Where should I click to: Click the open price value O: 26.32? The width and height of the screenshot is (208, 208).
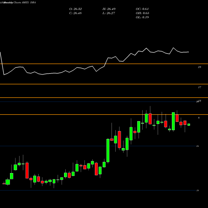(x=75, y=9)
